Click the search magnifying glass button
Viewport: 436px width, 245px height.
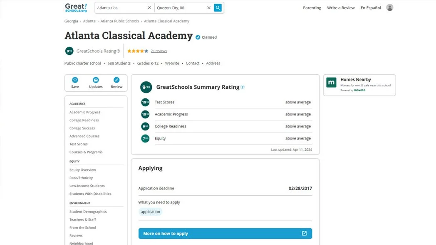tap(218, 7)
